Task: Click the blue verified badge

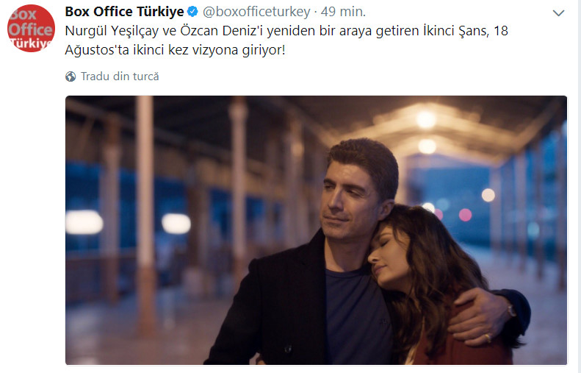Action: point(192,12)
